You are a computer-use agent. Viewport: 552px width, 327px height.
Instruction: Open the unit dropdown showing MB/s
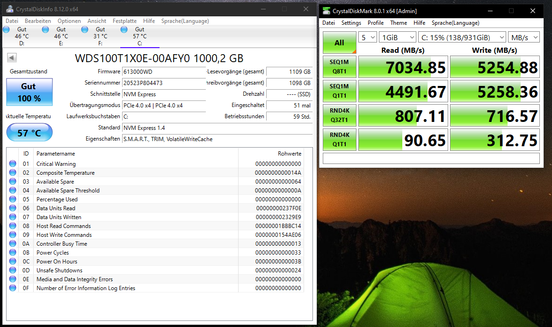coord(524,37)
